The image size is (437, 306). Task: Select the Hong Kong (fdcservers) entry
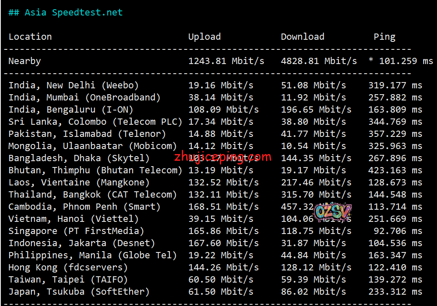coord(68,267)
